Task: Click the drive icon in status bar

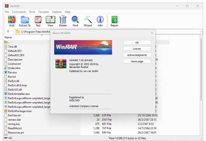Action: 6,138
